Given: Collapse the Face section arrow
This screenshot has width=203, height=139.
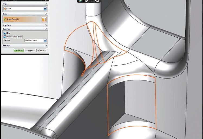Looking at the screenshot, I should 46,14.
